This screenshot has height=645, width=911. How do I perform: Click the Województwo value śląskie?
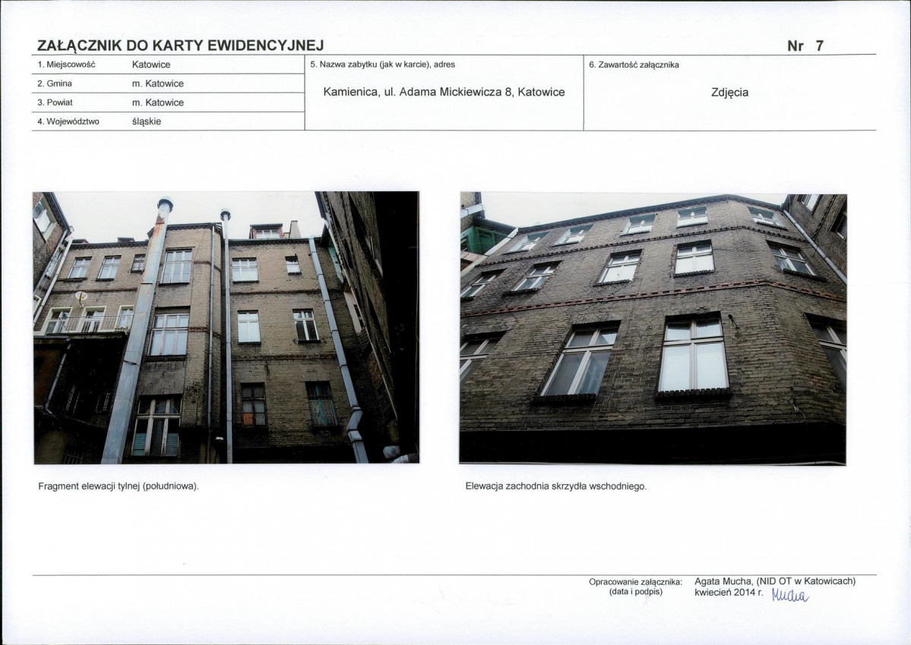147,122
